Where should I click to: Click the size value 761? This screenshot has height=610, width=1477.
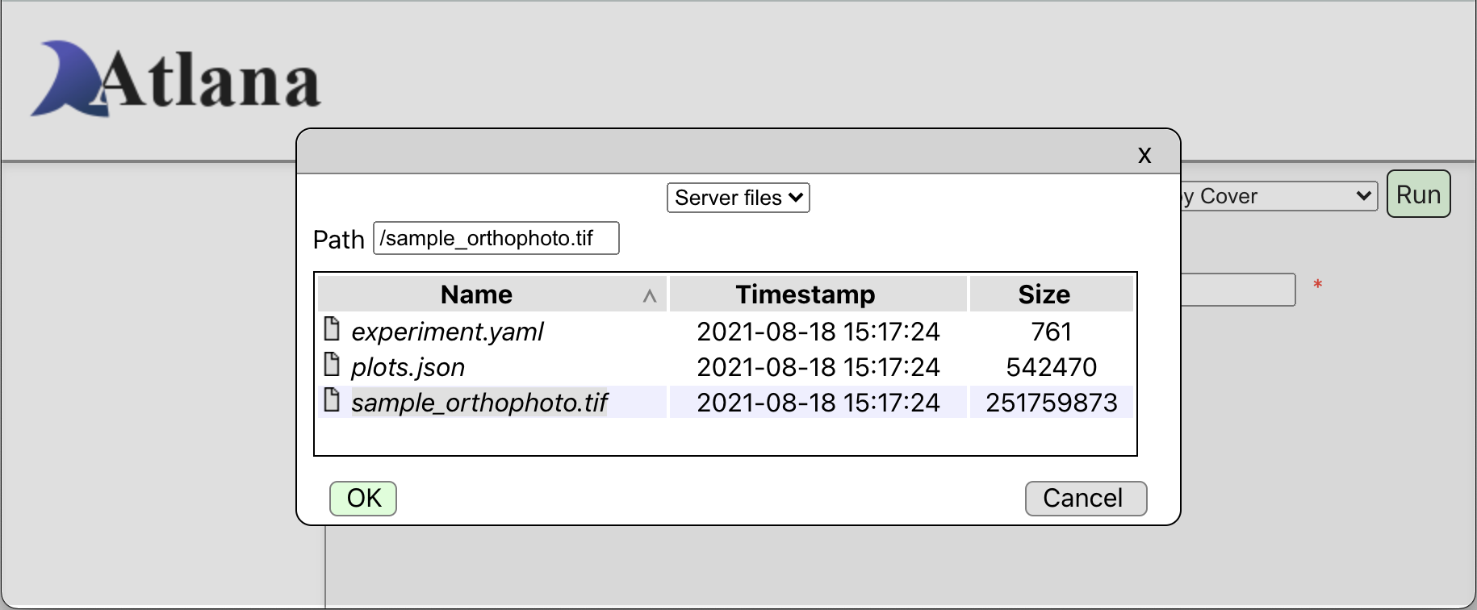(x=1052, y=332)
